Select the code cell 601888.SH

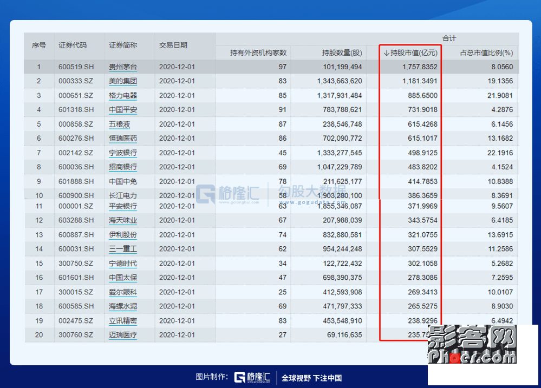pos(76,181)
